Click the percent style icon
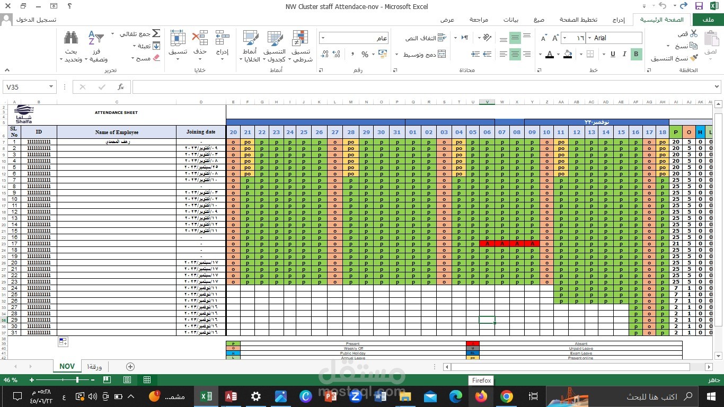 tap(365, 54)
